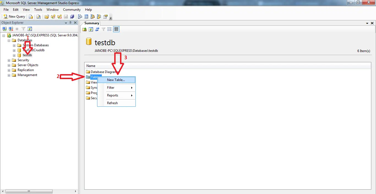Expand the Security tree node
The image size is (376, 194).
(9, 60)
